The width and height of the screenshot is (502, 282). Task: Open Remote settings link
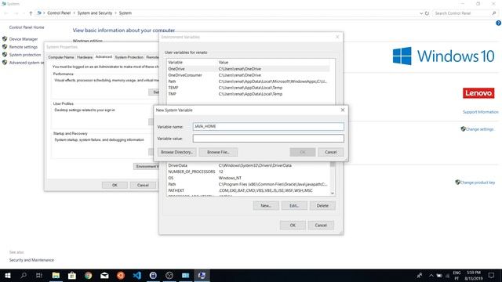click(x=23, y=47)
